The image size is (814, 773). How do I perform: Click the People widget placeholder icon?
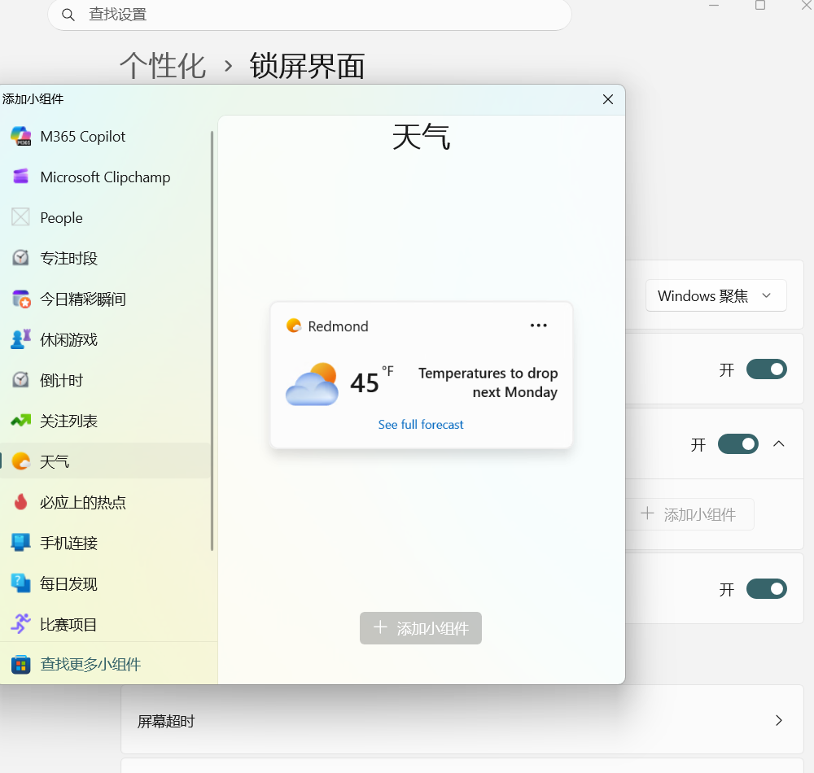[x=21, y=217]
